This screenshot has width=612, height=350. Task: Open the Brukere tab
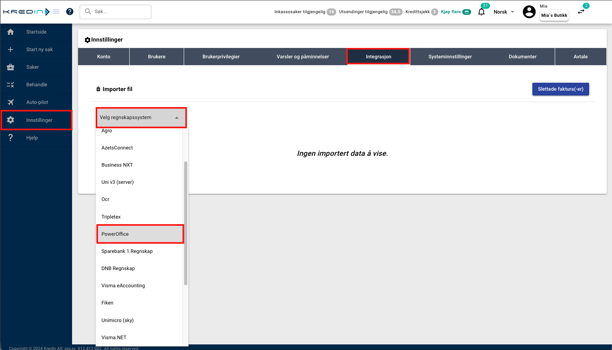[157, 57]
